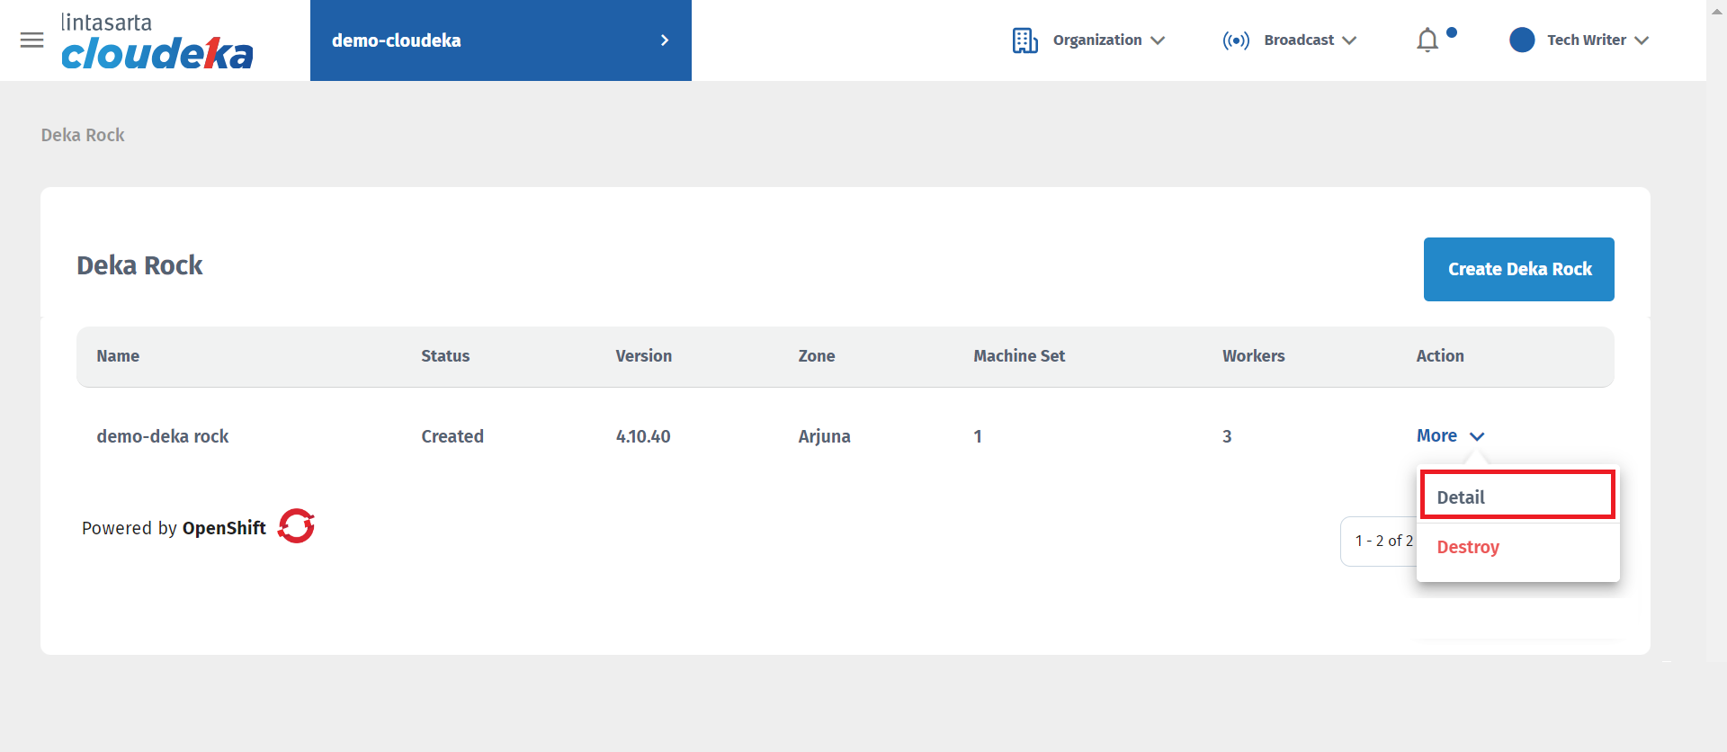This screenshot has width=1727, height=752.
Task: Click the demo-deka rock row name
Action: (x=163, y=436)
